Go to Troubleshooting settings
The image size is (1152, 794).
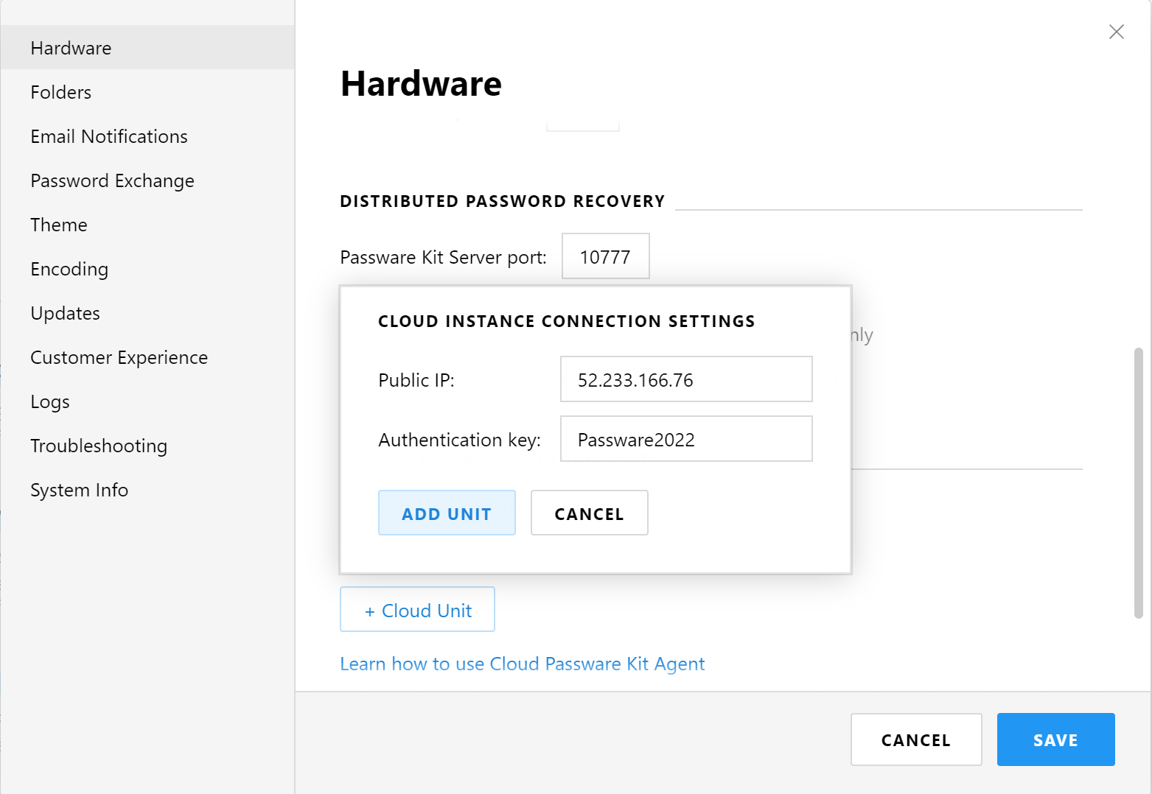tap(147, 446)
